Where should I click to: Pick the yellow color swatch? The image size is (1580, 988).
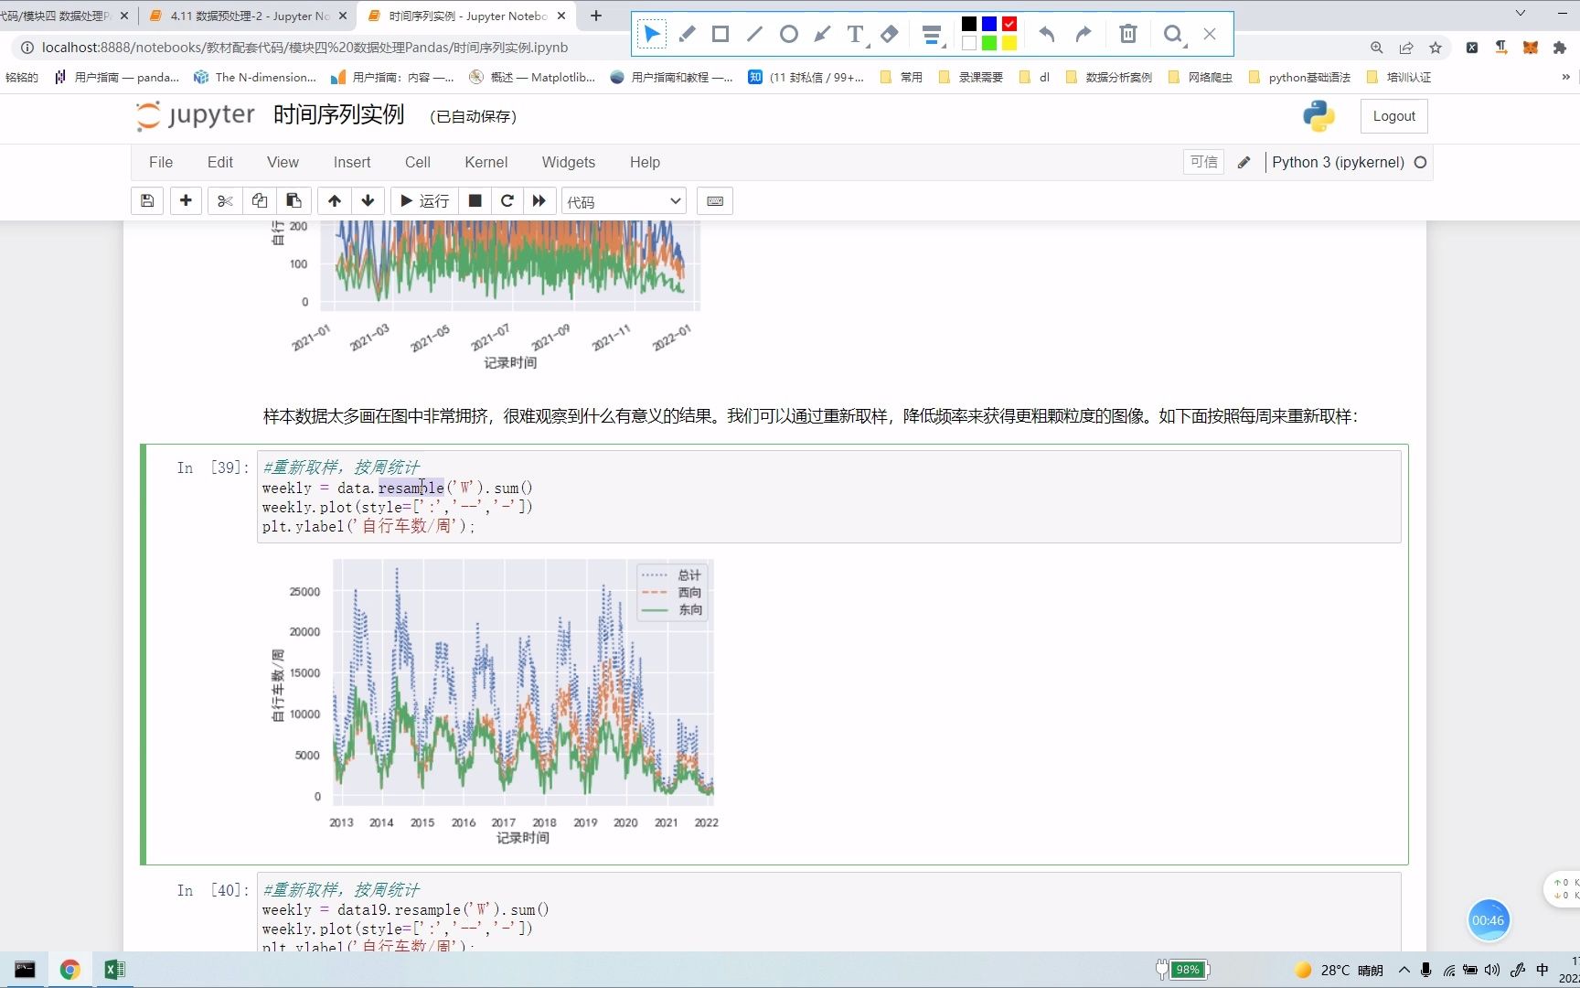point(1009,43)
